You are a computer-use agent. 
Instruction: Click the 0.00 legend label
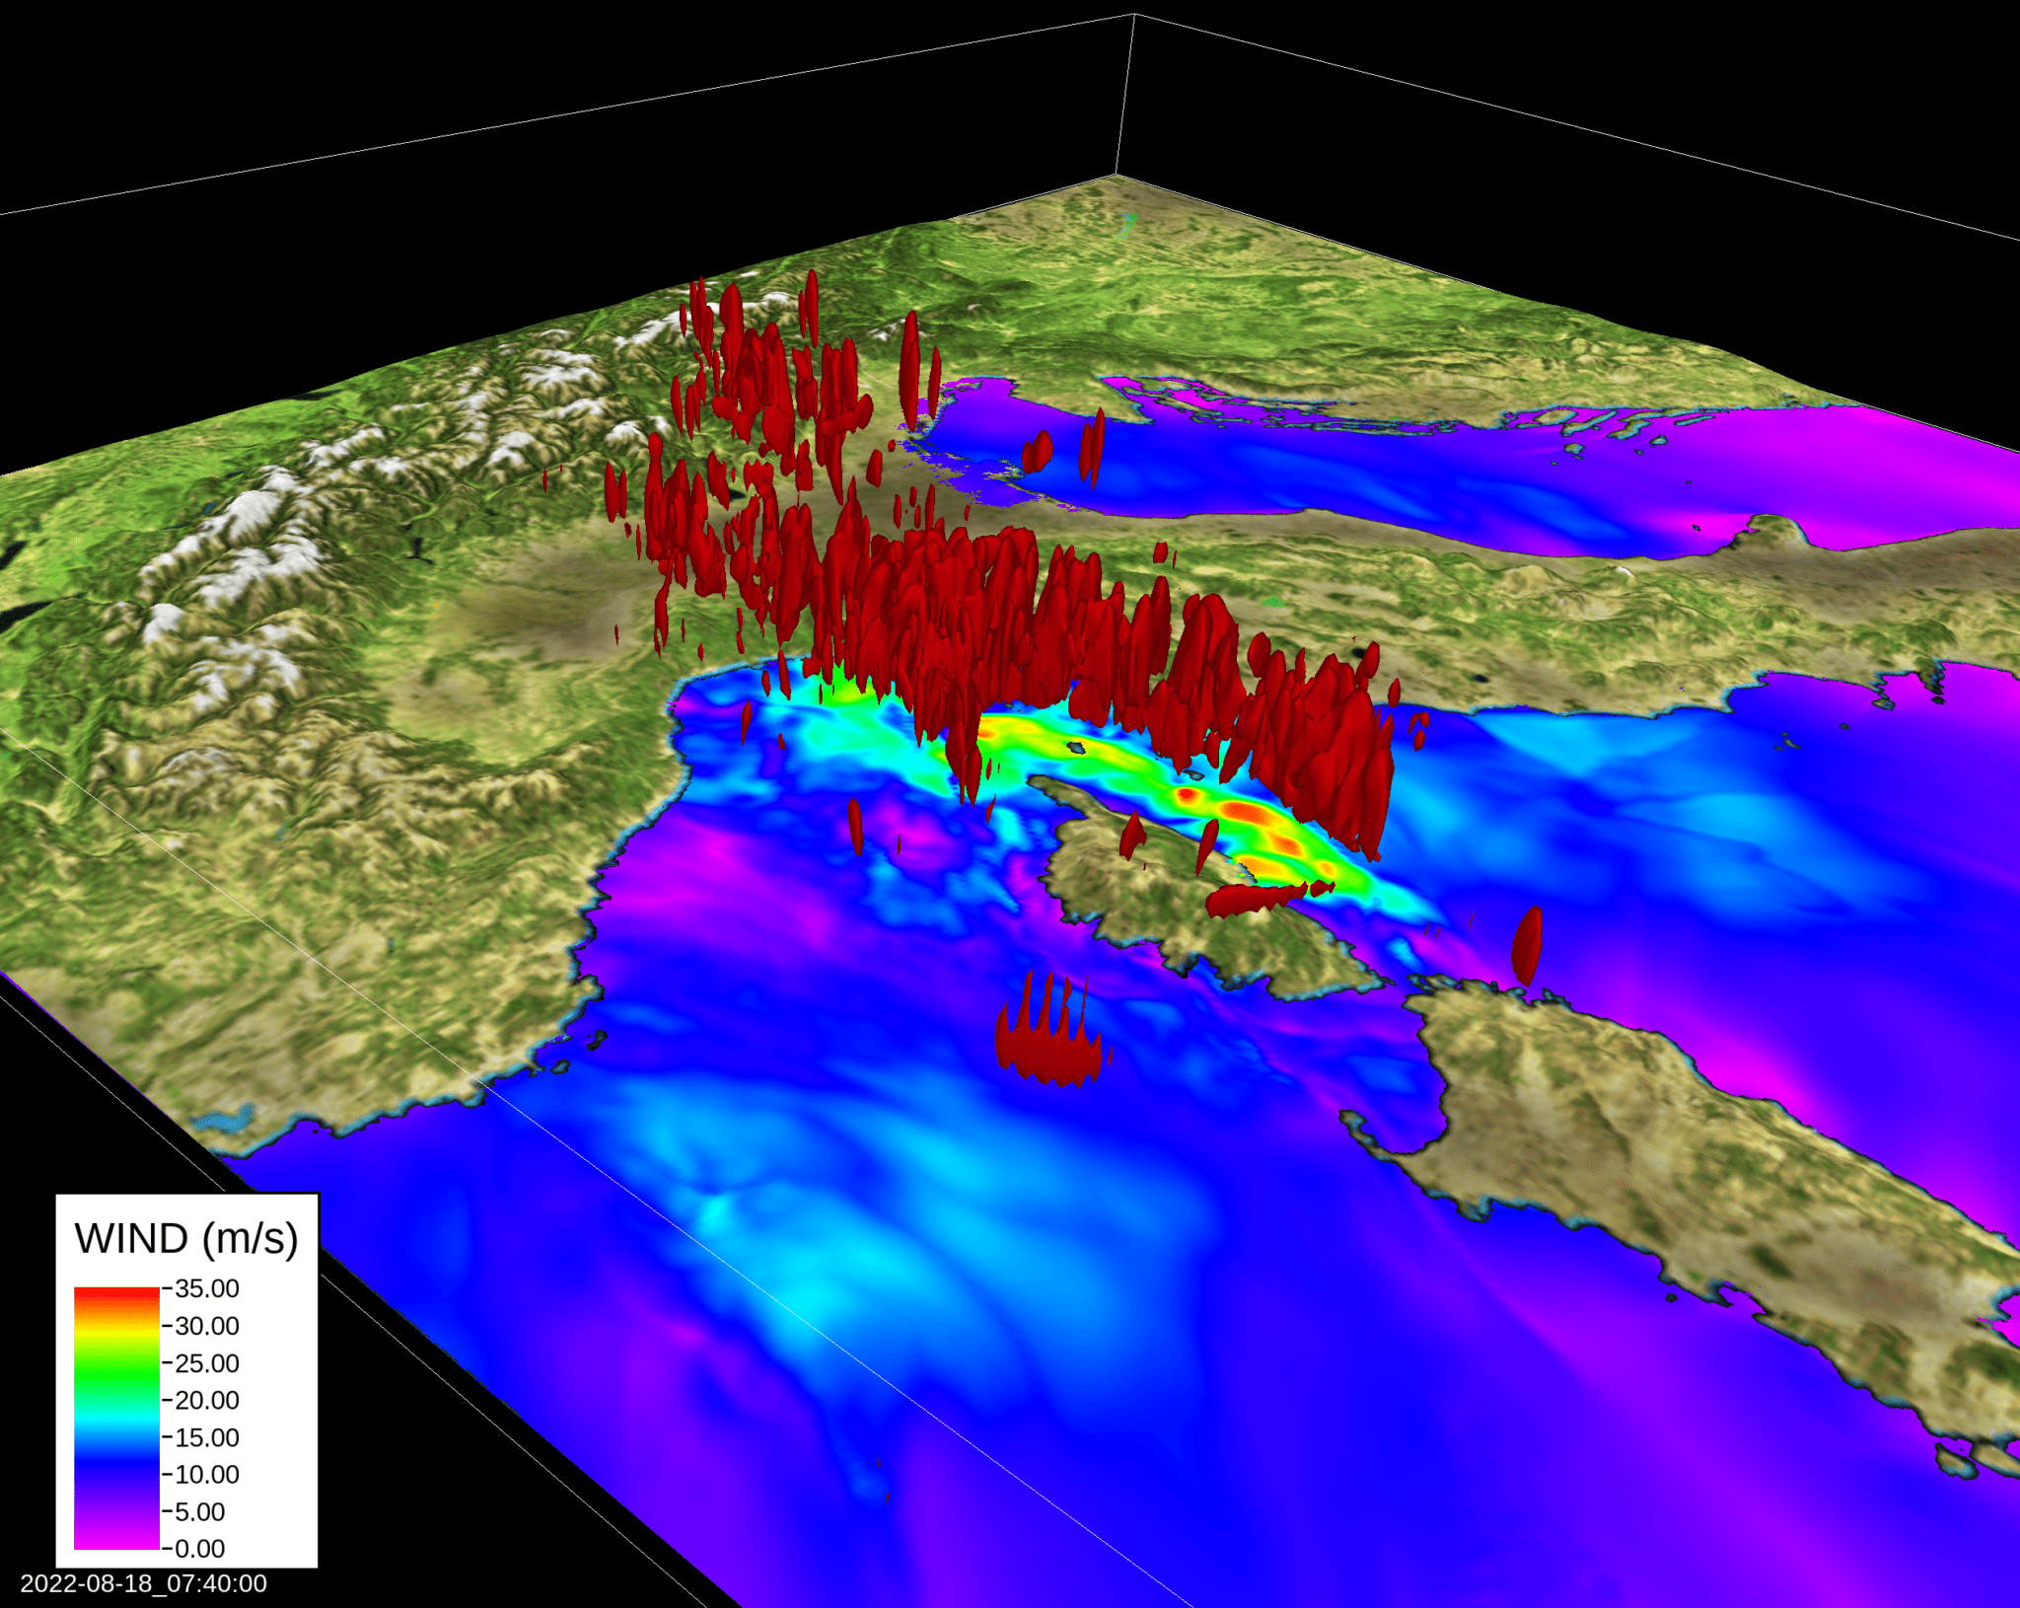point(199,1549)
